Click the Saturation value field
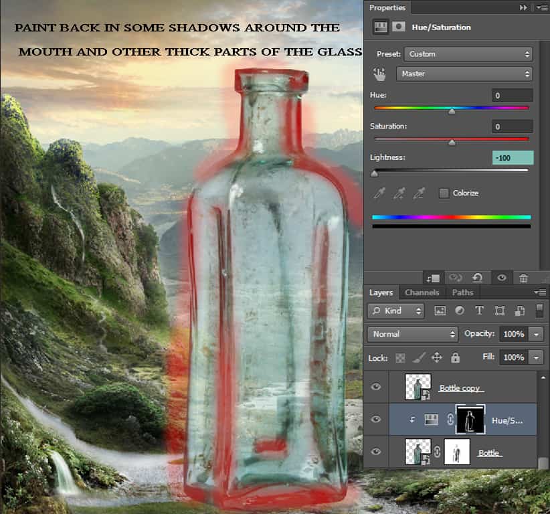The image size is (550, 514). (x=513, y=126)
